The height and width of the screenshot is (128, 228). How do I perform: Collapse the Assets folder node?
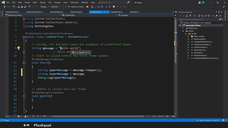[x=183, y=31]
